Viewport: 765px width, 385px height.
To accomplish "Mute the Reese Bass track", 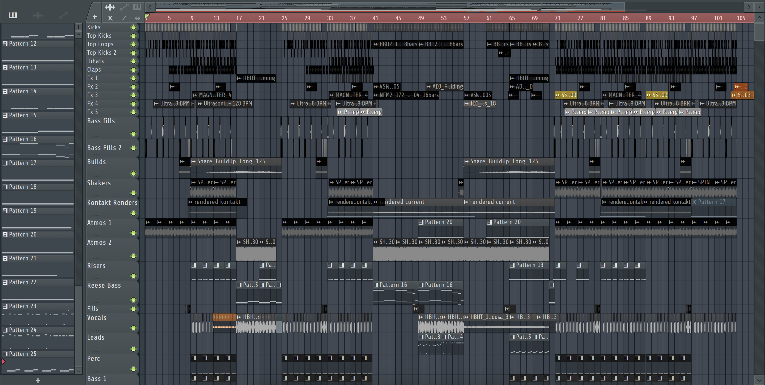I will click(x=134, y=300).
